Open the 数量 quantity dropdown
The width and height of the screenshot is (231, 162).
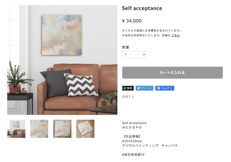134,54
